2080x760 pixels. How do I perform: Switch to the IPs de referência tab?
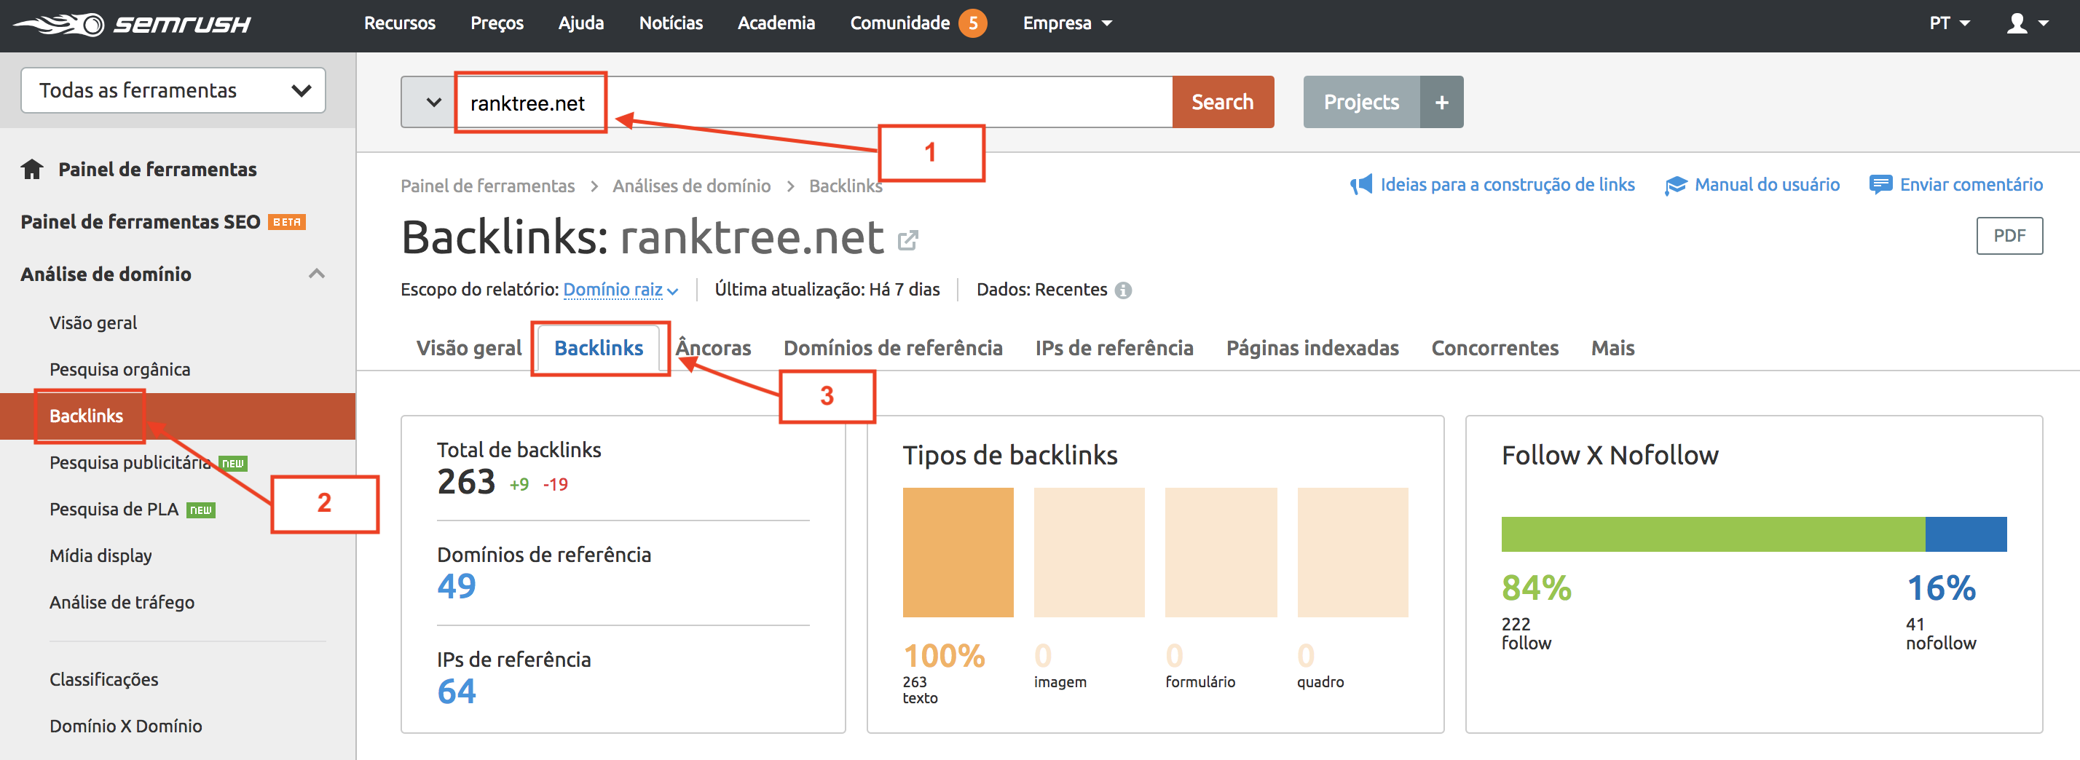click(1114, 348)
